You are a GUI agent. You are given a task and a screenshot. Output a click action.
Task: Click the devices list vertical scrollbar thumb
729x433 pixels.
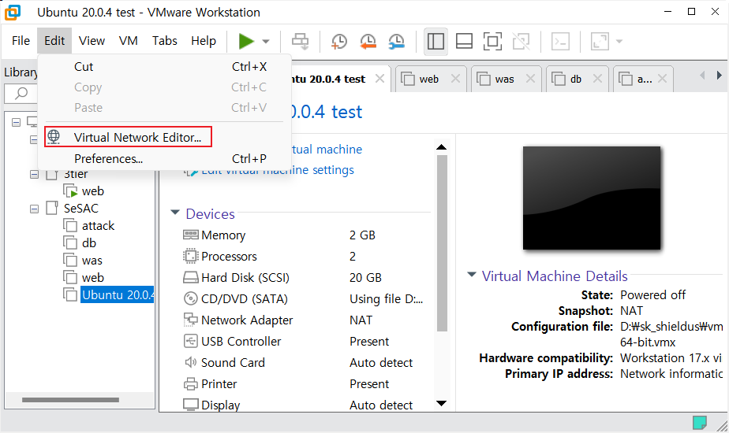pos(442,243)
